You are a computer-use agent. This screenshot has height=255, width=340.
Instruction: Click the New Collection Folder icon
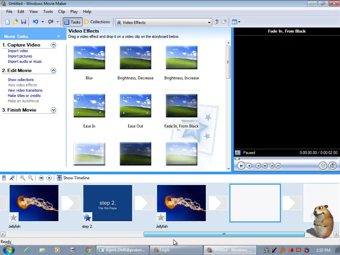224,22
